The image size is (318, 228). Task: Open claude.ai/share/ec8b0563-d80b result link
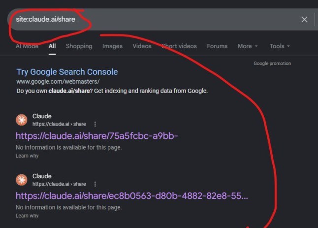(x=132, y=196)
